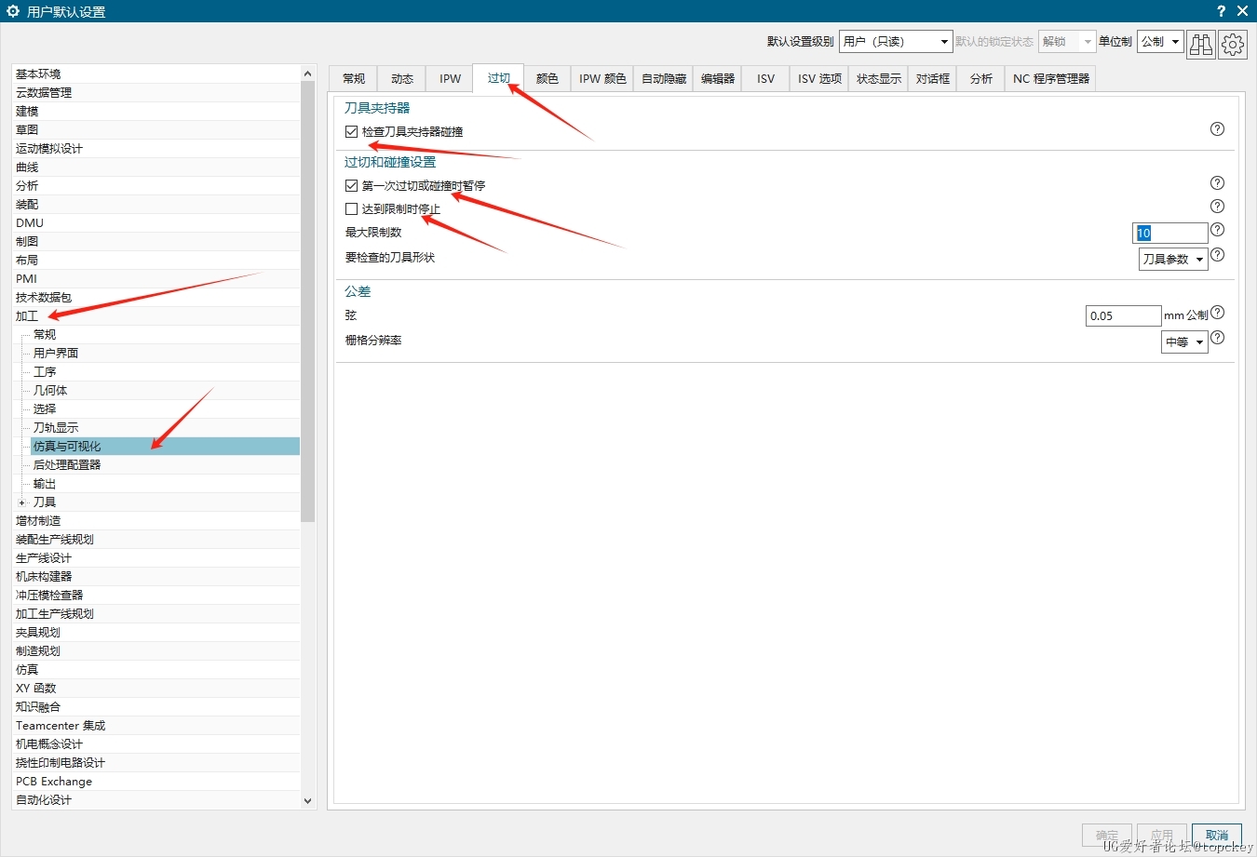Open the gear settings icon at top right
Viewport: 1257px width, 857px height.
tap(1233, 44)
